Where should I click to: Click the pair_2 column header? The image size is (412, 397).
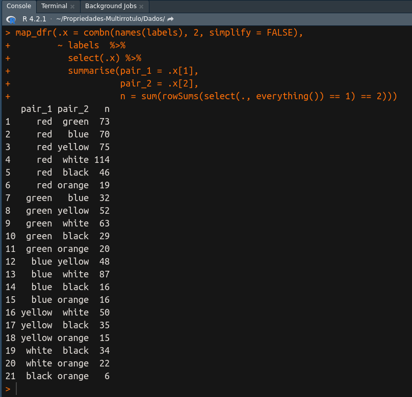[73, 109]
